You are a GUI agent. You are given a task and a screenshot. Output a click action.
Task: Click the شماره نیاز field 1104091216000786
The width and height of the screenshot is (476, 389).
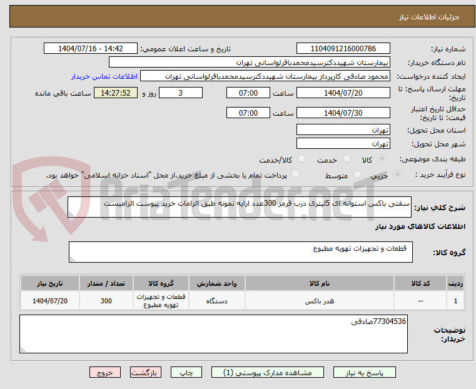coord(343,49)
